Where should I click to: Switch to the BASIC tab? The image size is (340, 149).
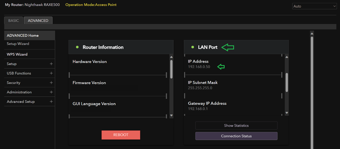(14, 21)
